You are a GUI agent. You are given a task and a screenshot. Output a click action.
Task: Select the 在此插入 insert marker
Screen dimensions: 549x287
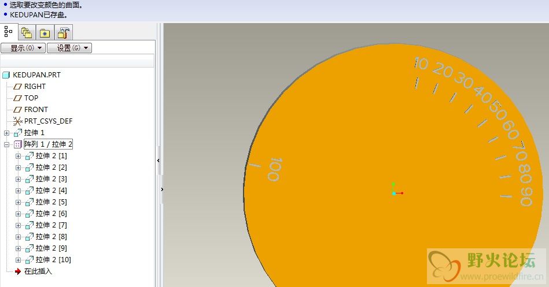(38, 271)
